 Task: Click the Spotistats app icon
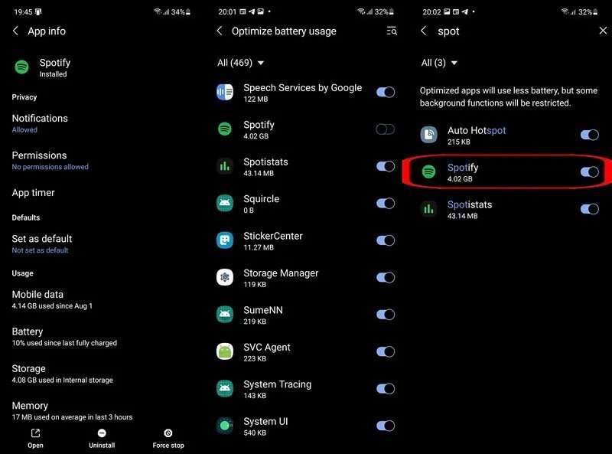click(225, 166)
